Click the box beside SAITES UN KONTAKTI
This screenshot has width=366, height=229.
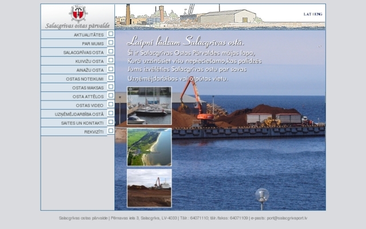tap(111, 122)
